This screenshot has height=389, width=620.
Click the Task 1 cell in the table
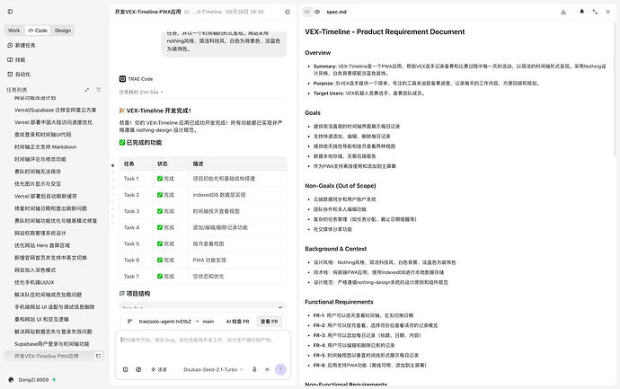coord(136,179)
